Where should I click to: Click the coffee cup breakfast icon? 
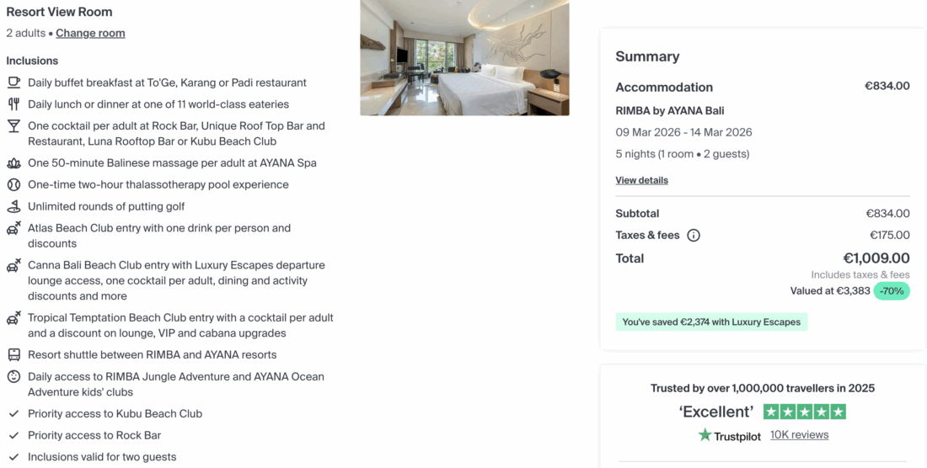coord(13,82)
